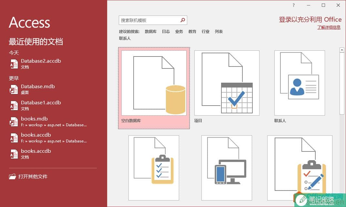Click the open folder icon for 打开其他文件
Image resolution: width=346 pixels, height=207 pixels.
[13, 177]
